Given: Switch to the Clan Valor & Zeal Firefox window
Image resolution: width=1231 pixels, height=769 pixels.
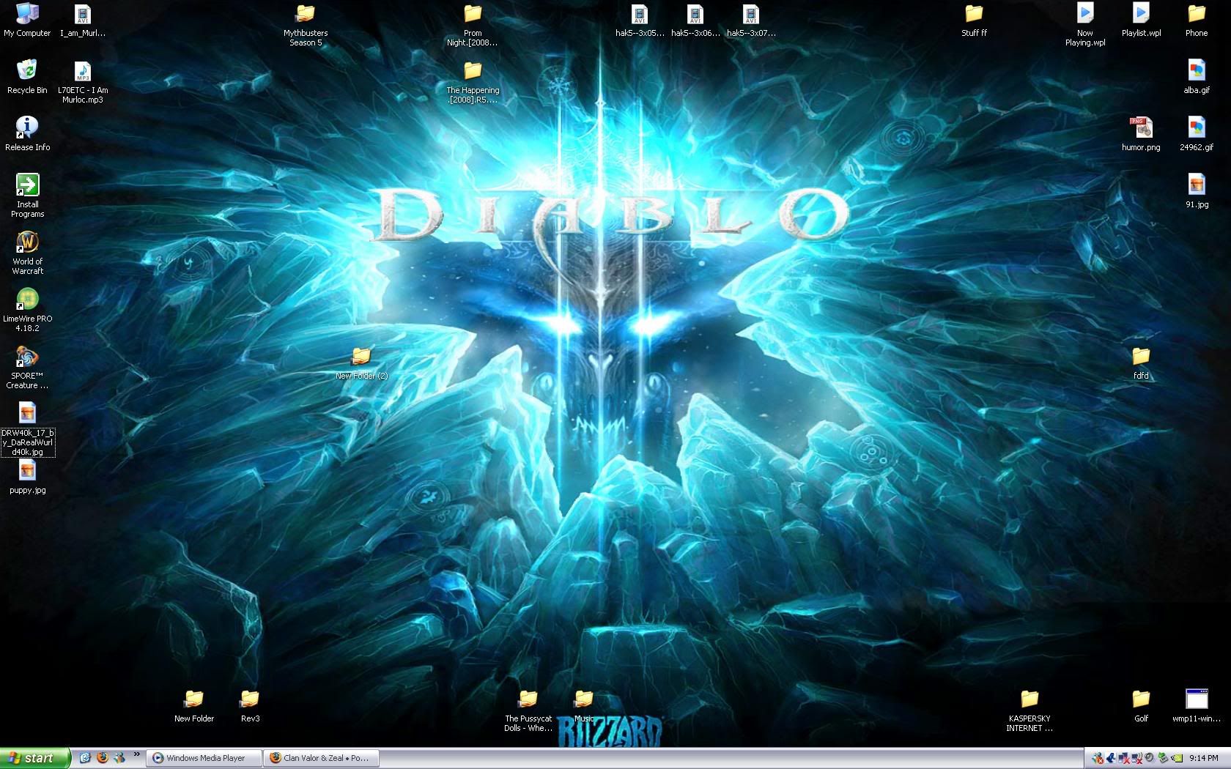Looking at the screenshot, I should [x=322, y=758].
